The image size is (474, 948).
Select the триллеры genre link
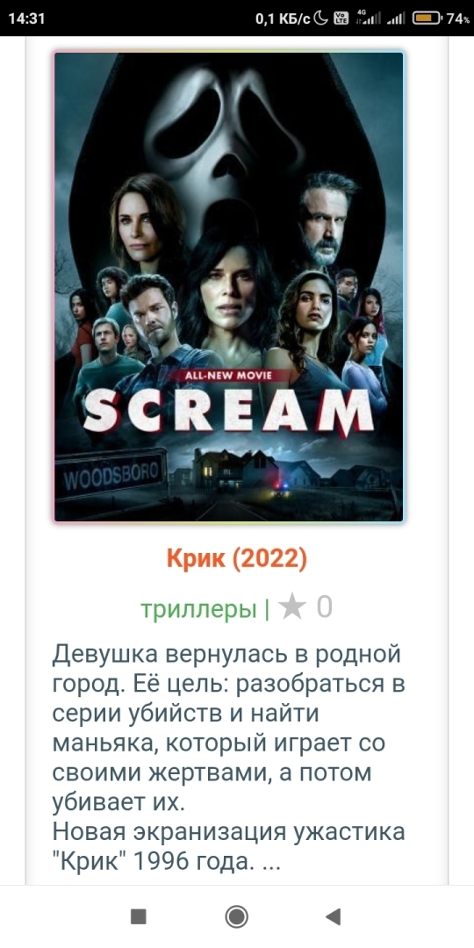(198, 609)
